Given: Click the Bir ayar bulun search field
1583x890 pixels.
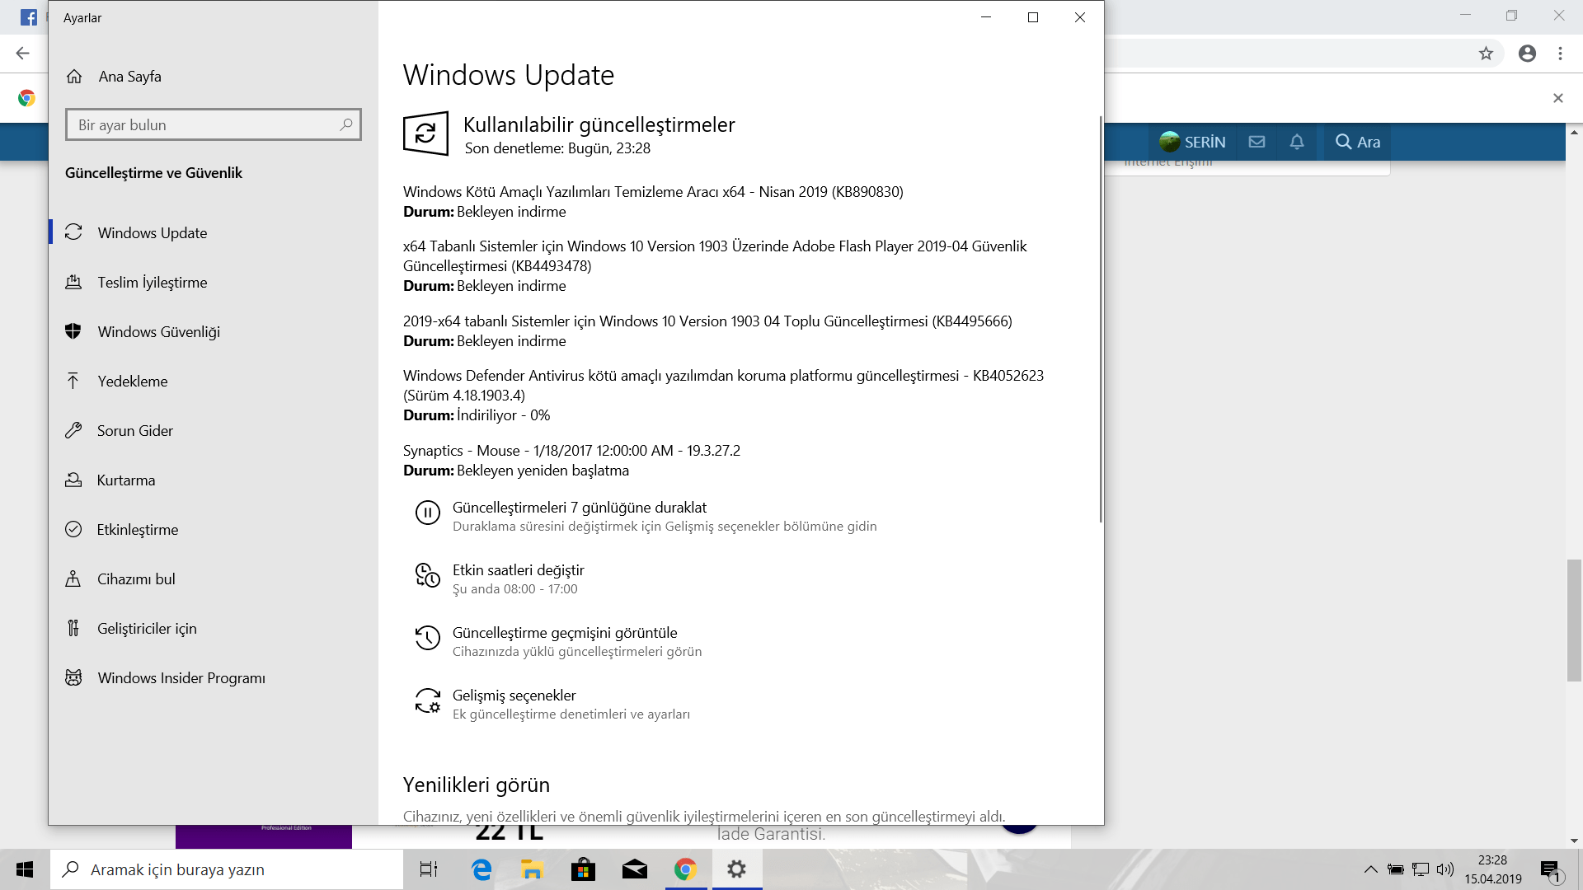Looking at the screenshot, I should 202,125.
